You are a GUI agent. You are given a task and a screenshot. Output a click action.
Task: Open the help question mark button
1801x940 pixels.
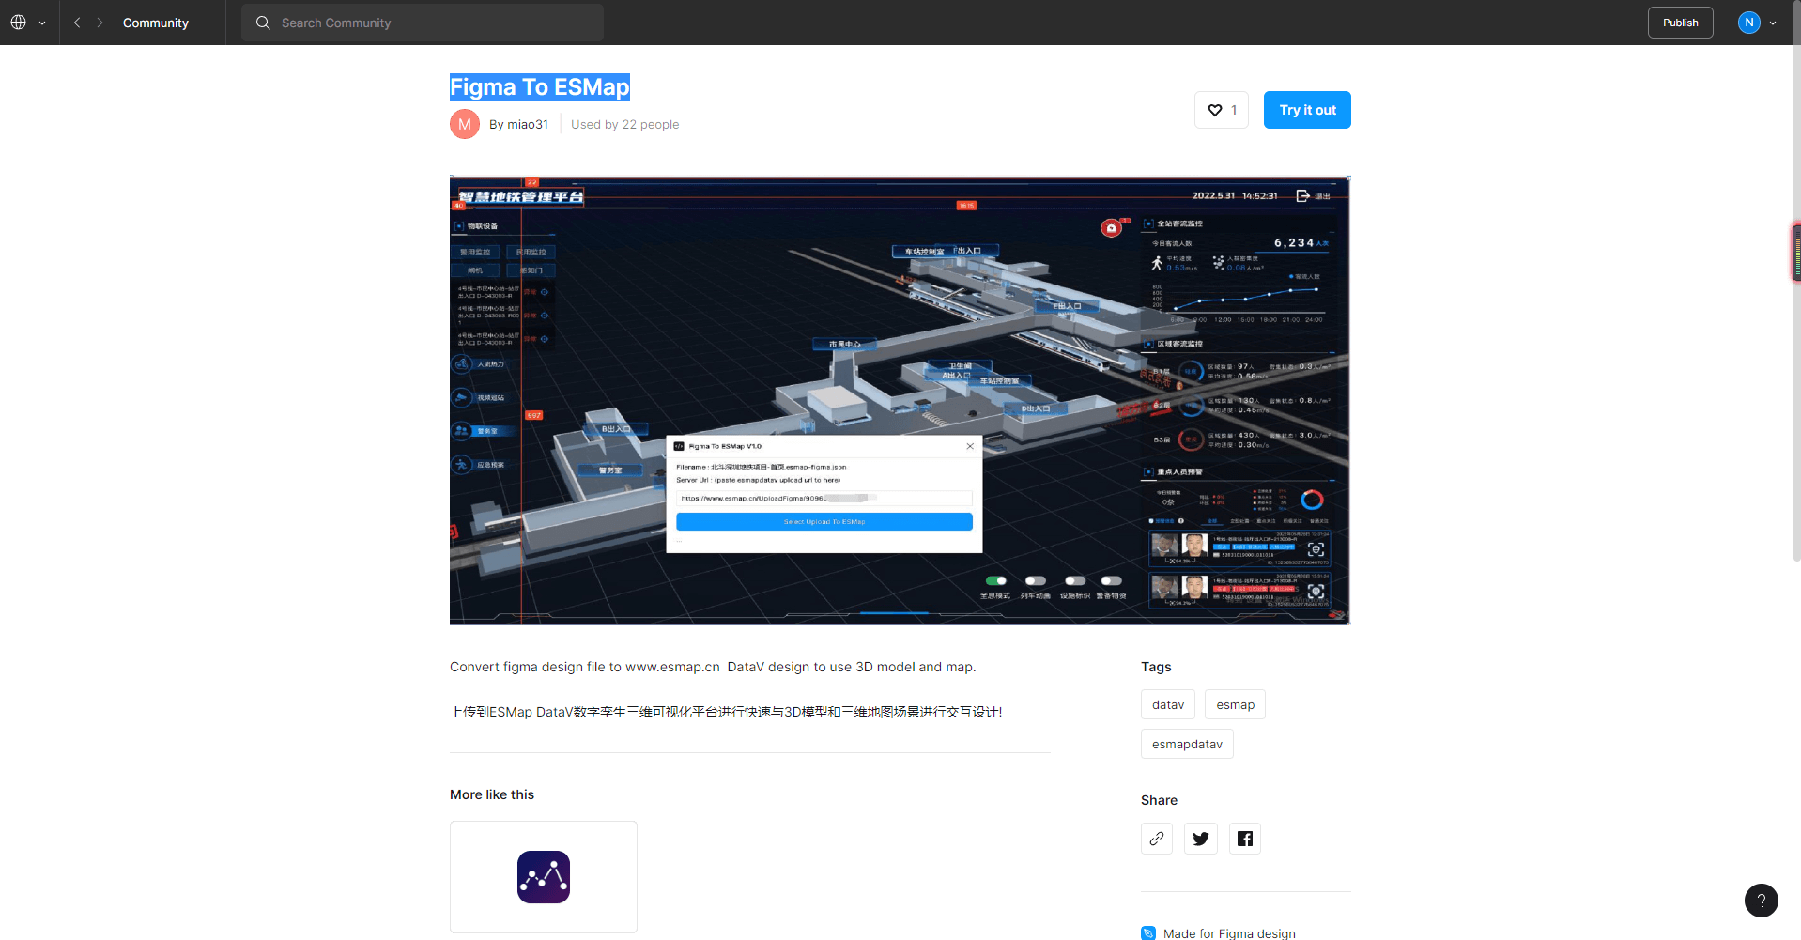click(x=1761, y=900)
